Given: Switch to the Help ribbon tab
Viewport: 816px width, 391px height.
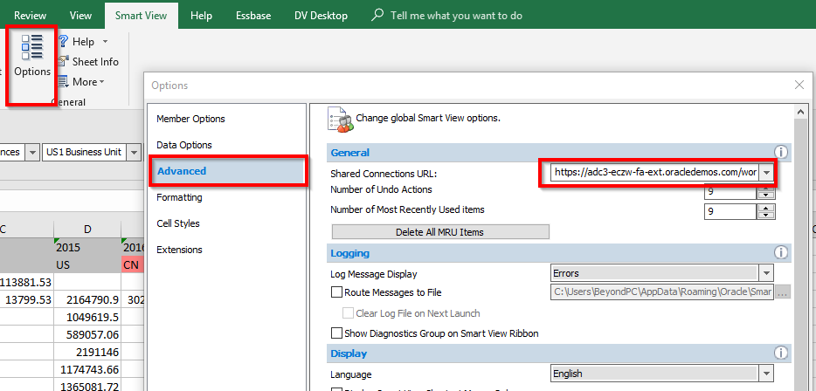Looking at the screenshot, I should pos(201,16).
